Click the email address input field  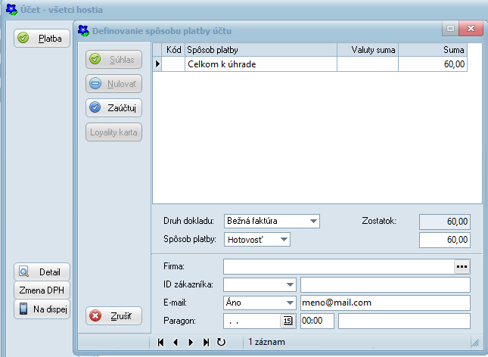(x=384, y=303)
